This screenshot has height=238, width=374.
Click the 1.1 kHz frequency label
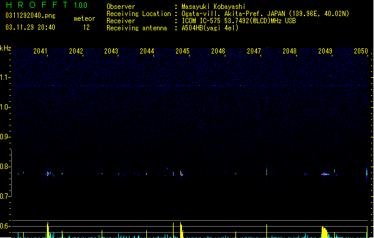5,77
